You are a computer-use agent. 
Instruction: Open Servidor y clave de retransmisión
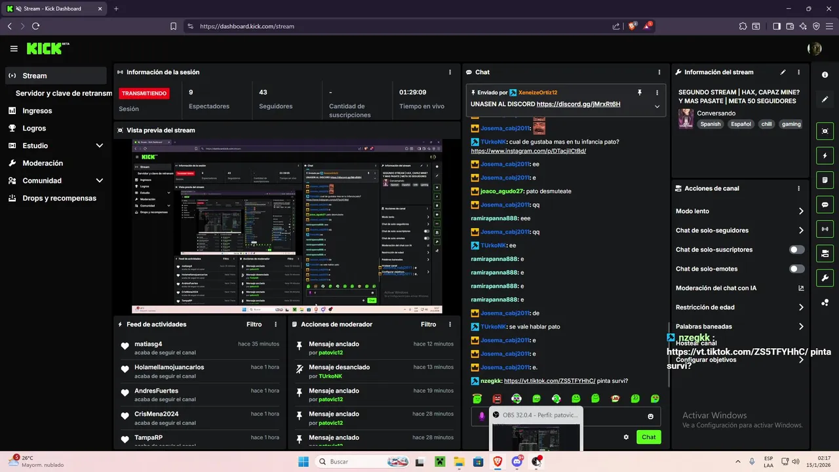click(x=64, y=93)
